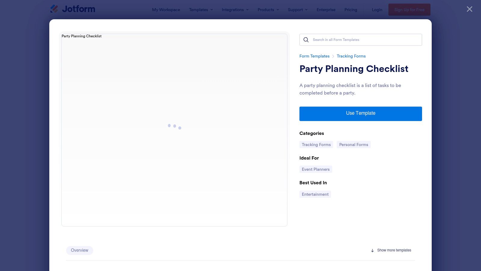Click the search magnifier icon
Screen dimensions: 481x271
(x=306, y=40)
